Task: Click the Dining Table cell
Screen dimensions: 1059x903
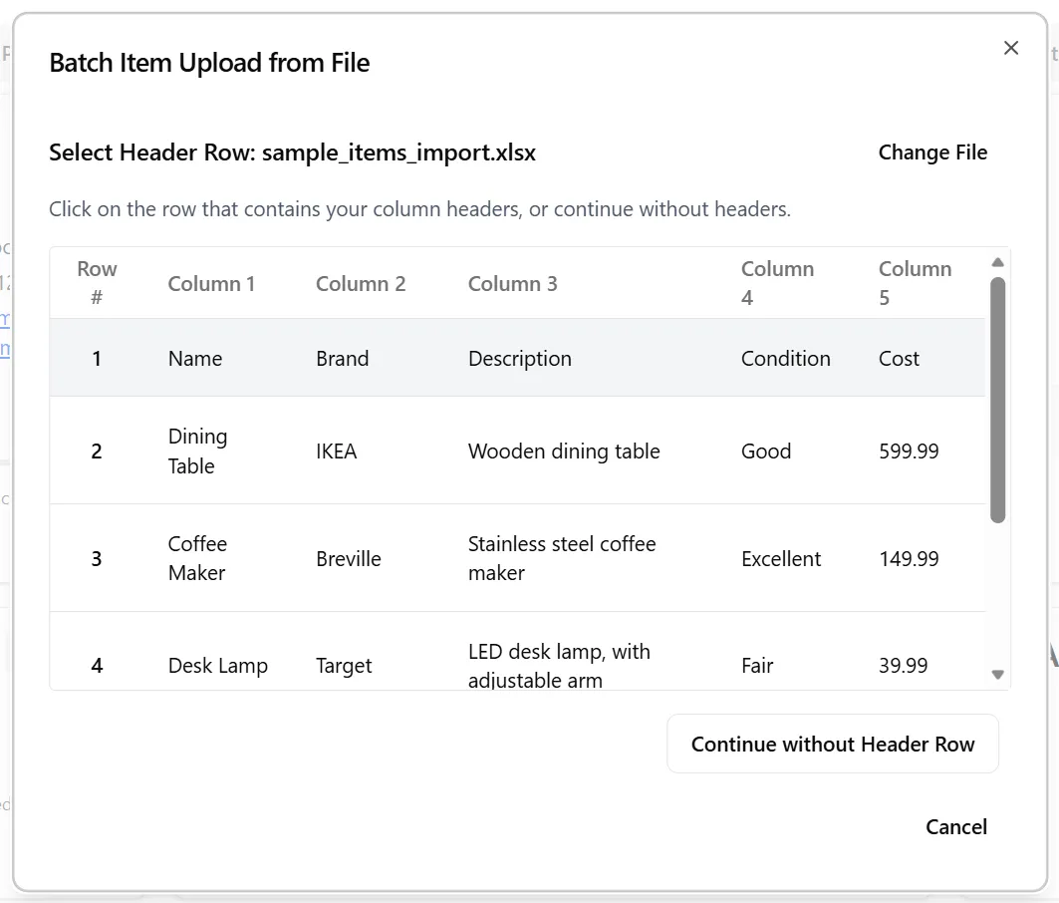Action: (198, 451)
